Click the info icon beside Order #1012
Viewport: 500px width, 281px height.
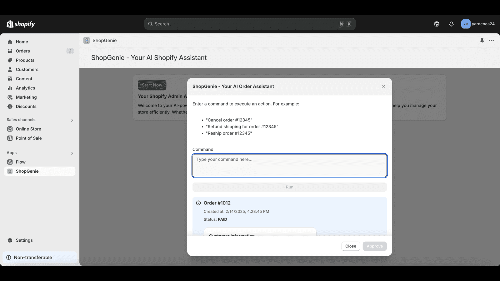click(198, 203)
